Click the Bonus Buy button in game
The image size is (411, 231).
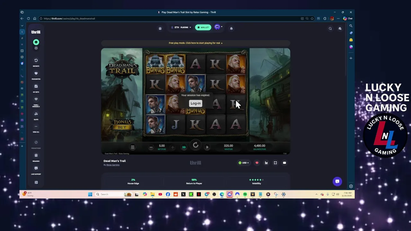coord(122,124)
